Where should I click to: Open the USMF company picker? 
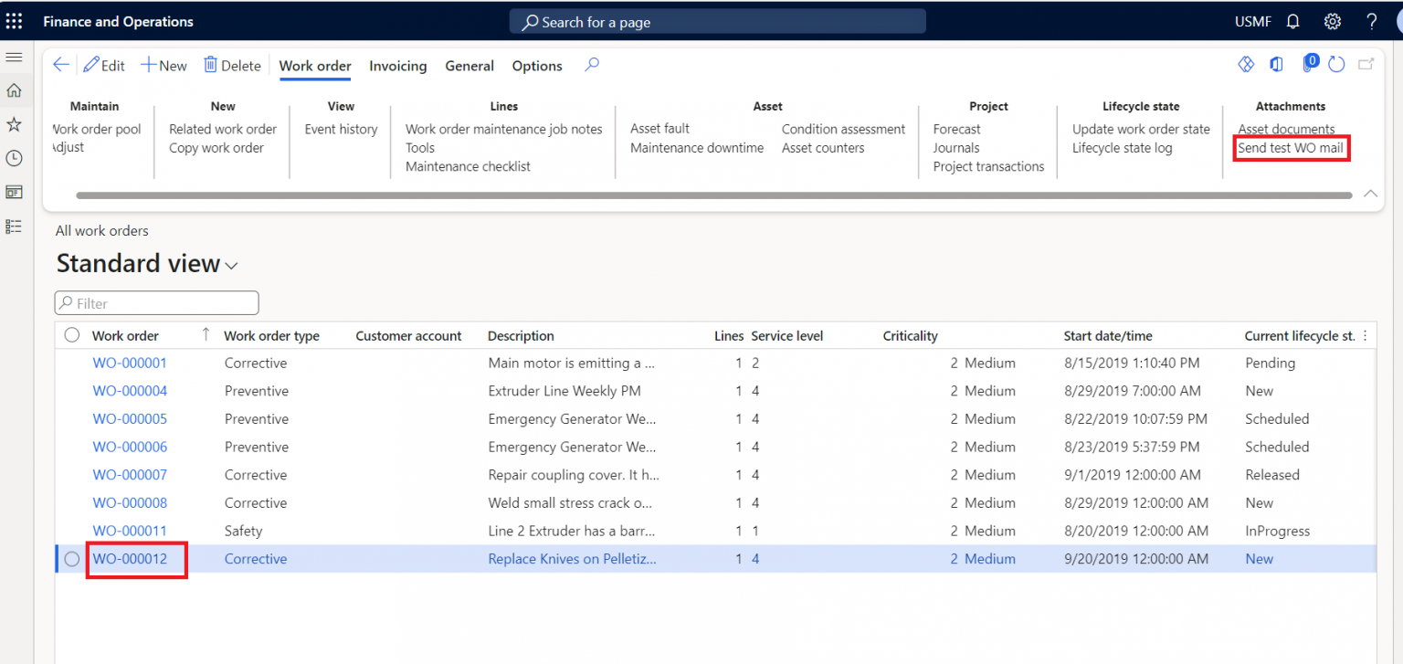pyautogui.click(x=1252, y=20)
